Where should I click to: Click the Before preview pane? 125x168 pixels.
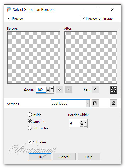[x=34, y=58]
